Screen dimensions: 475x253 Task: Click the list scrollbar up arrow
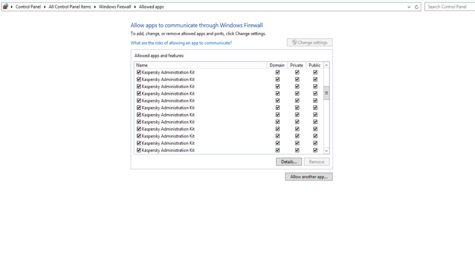(326, 65)
